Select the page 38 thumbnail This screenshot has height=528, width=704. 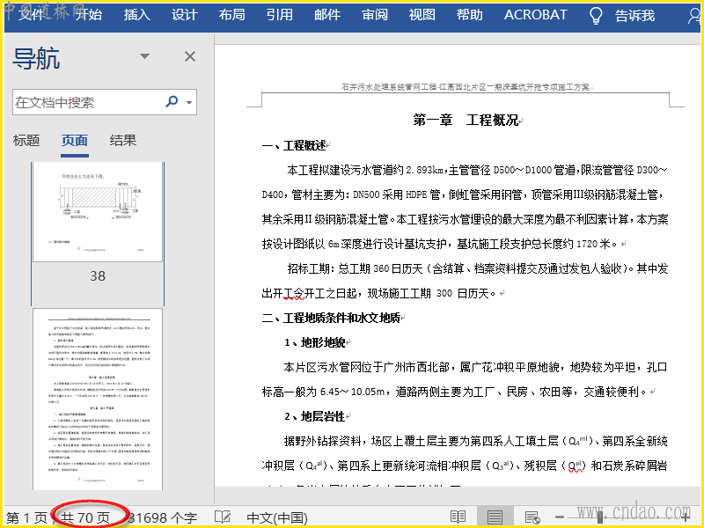click(x=98, y=212)
